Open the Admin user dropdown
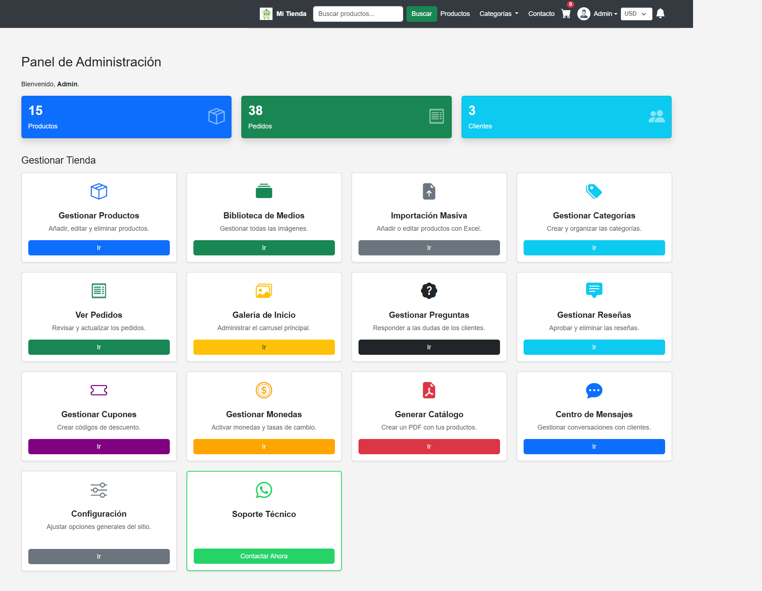 point(598,14)
